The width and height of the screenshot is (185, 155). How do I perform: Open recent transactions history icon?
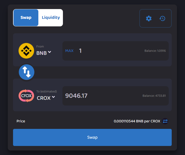point(162,18)
